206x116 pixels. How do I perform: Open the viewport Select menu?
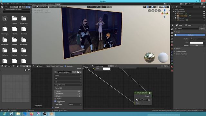pyautogui.click(x=55, y=7)
